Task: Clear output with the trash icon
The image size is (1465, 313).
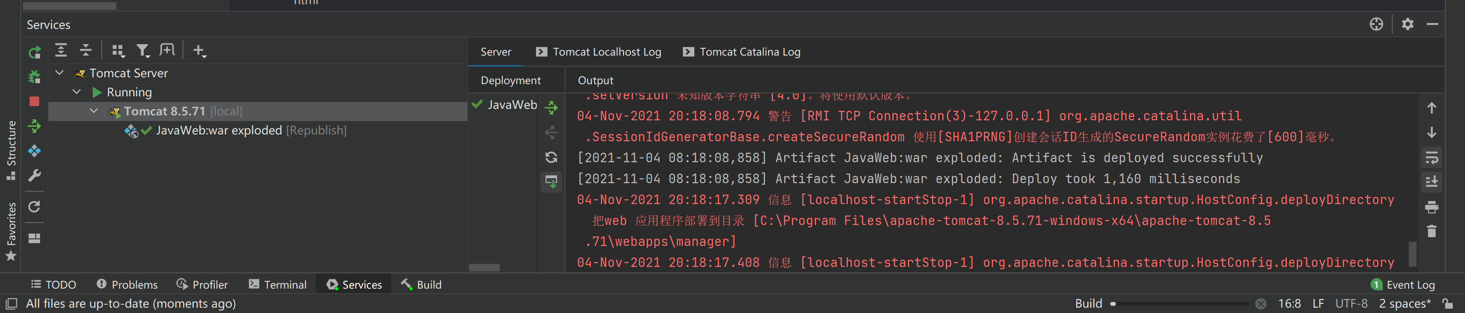Action: pos(1431,231)
